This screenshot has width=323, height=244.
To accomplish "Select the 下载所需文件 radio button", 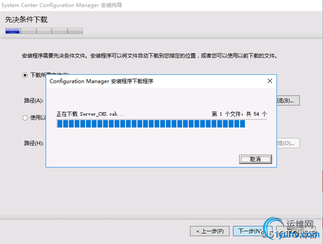I will (x=25, y=75).
